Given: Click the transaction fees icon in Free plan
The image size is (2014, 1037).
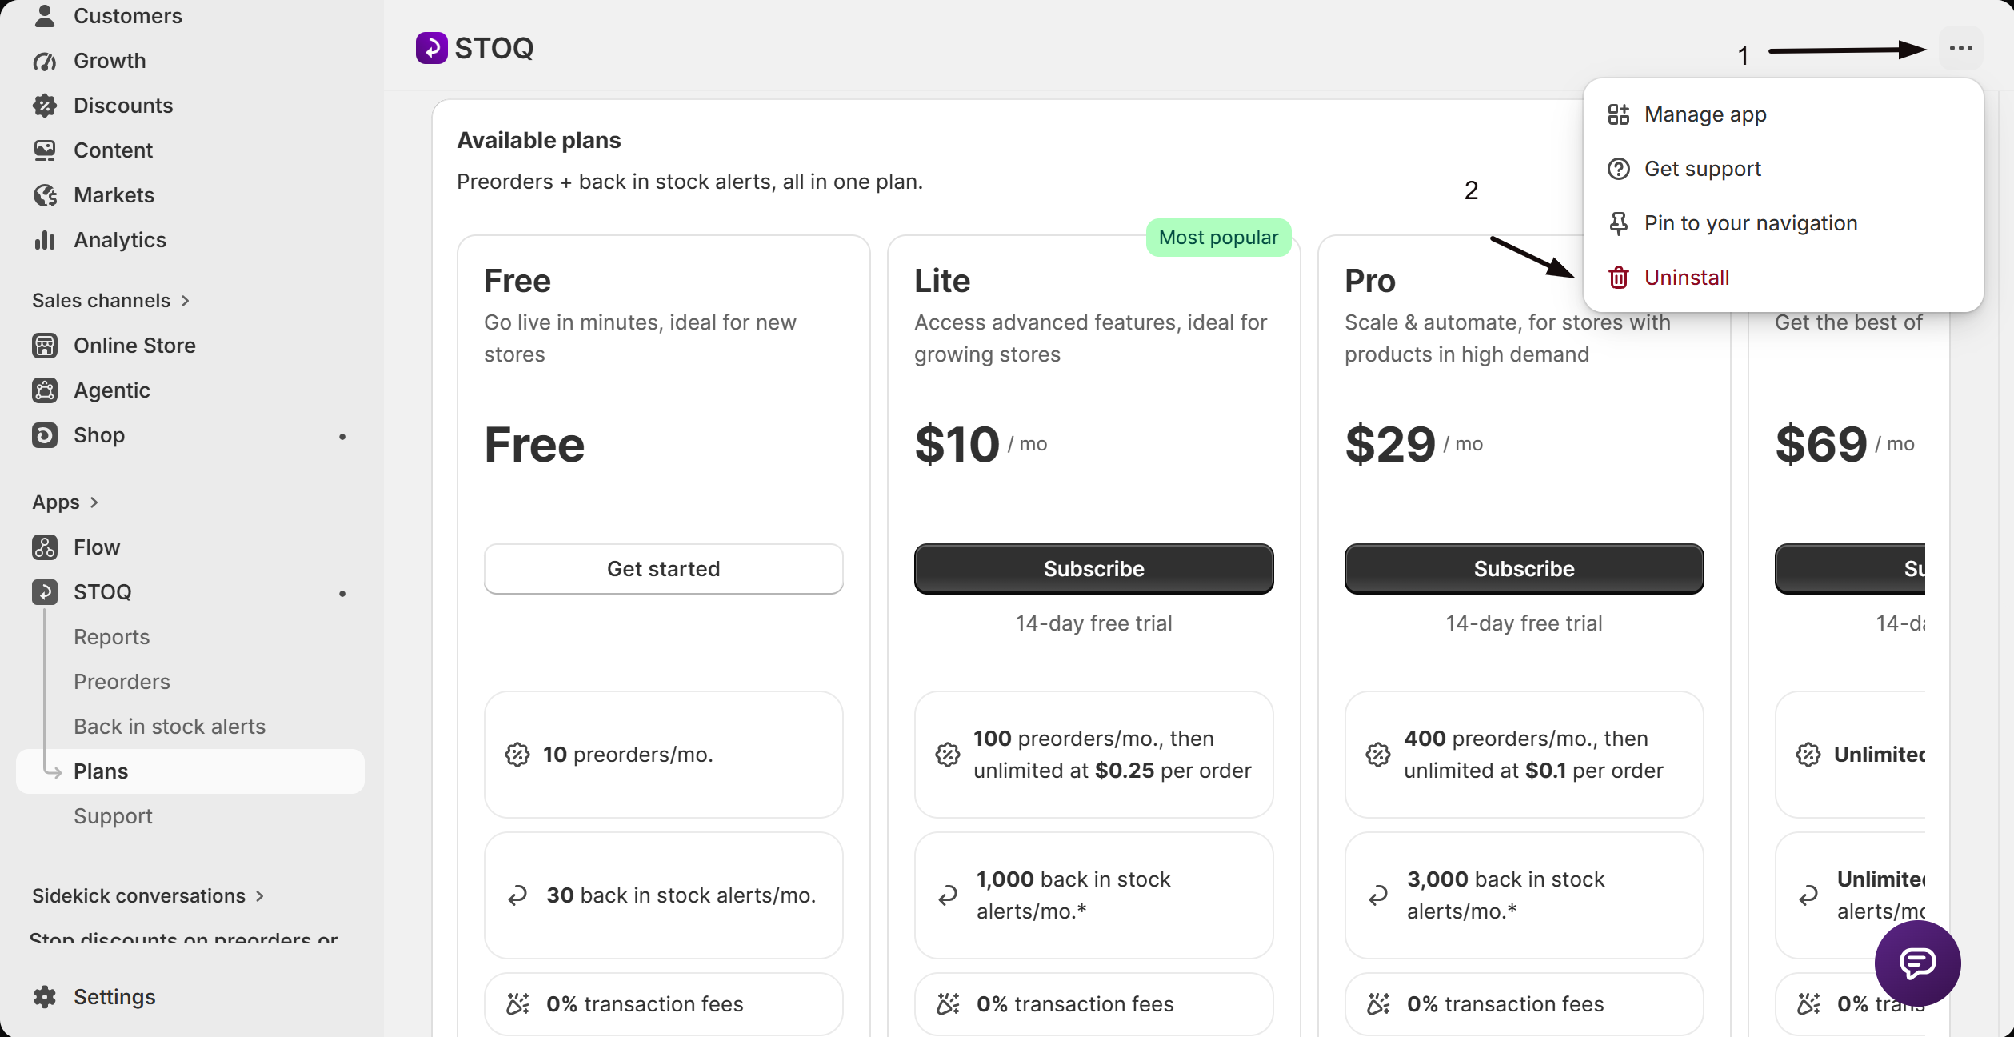Looking at the screenshot, I should [x=517, y=1004].
